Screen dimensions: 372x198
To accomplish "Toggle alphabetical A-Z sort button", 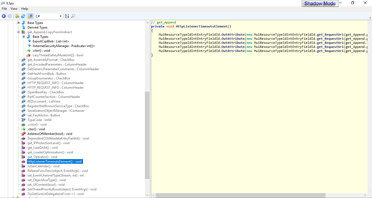I will point(67,16).
